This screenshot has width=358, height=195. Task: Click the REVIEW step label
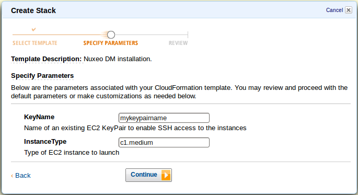[x=178, y=43]
